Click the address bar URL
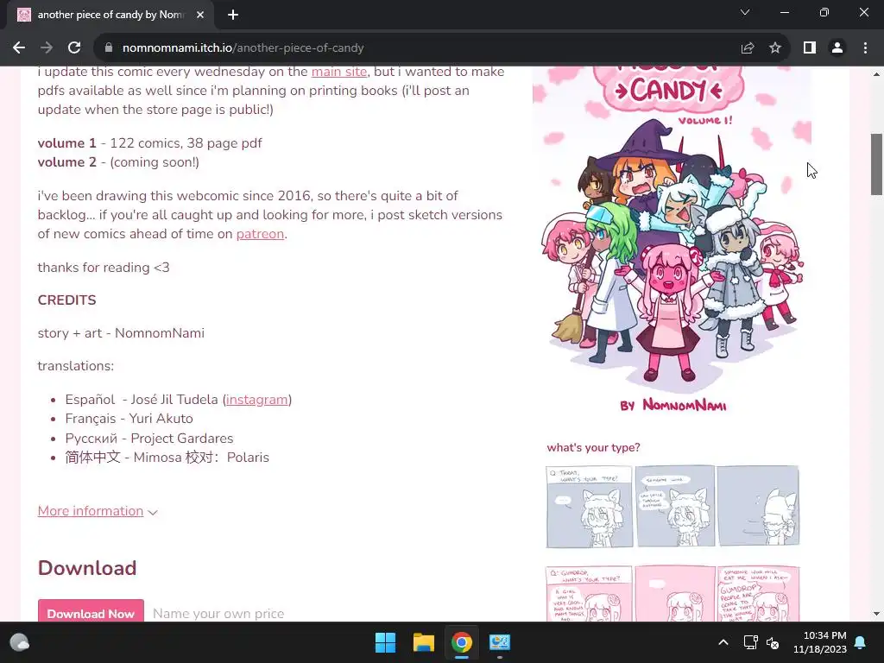 click(x=243, y=48)
